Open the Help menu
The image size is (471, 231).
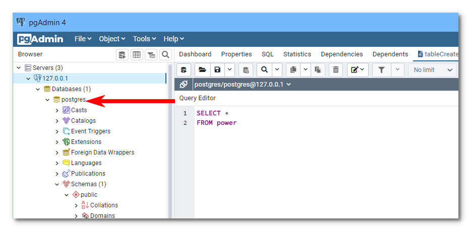173,39
